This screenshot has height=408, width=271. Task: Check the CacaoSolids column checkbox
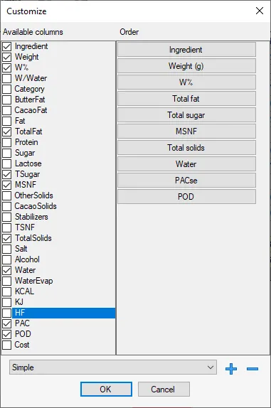[x=7, y=206]
